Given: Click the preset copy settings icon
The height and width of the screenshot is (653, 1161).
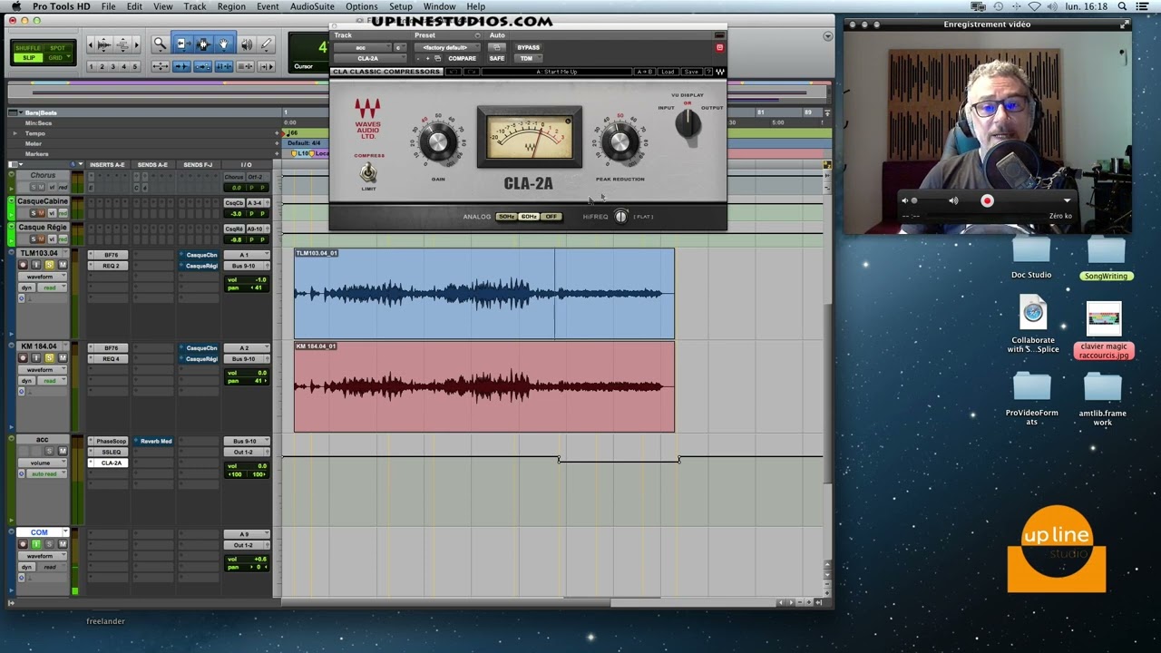Looking at the screenshot, I should (437, 58).
